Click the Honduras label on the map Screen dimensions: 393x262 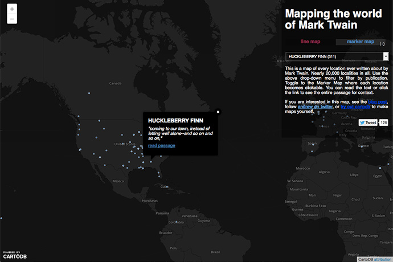coord(150,200)
